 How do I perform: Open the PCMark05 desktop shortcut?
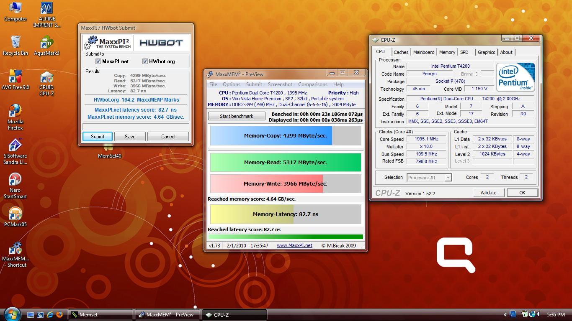click(15, 217)
